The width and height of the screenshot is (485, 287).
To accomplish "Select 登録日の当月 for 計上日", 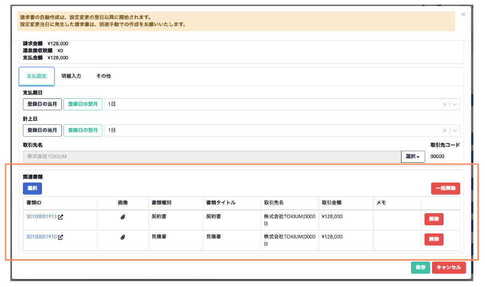I will [x=42, y=131].
